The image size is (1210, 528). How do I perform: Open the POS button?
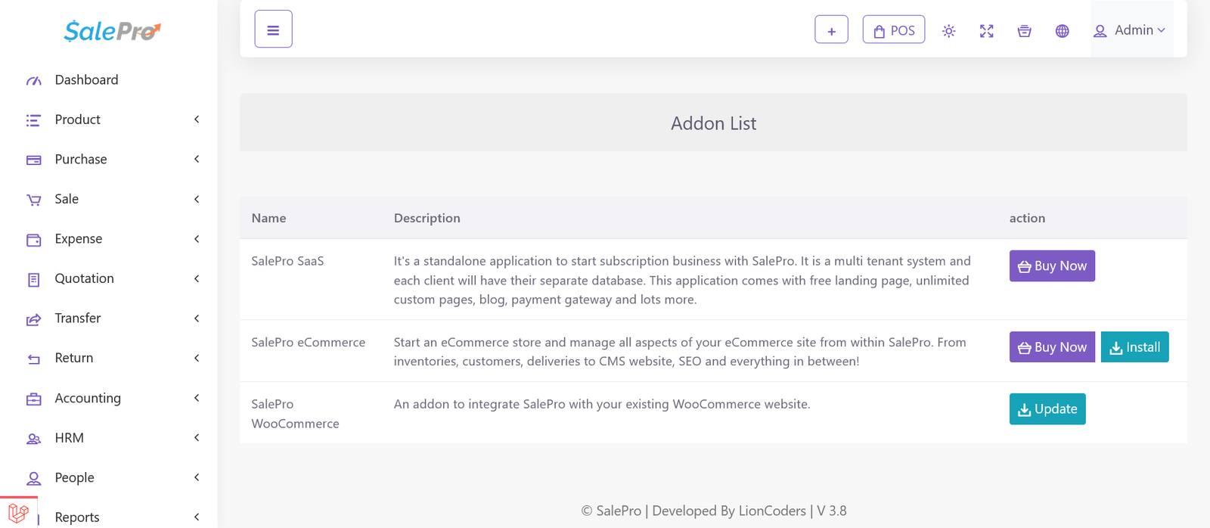(893, 30)
